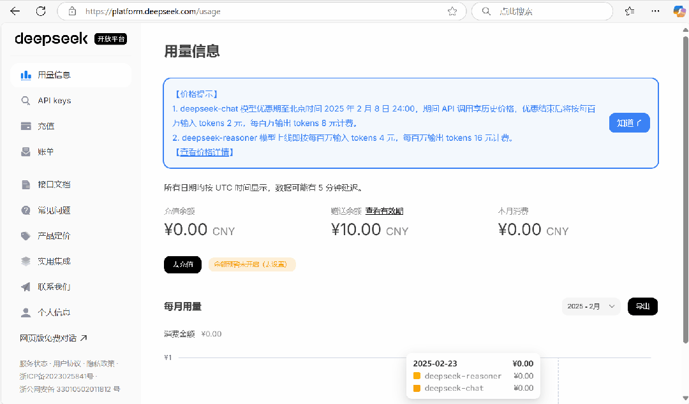
Task: Open the API keys section
Action: click(x=26, y=100)
